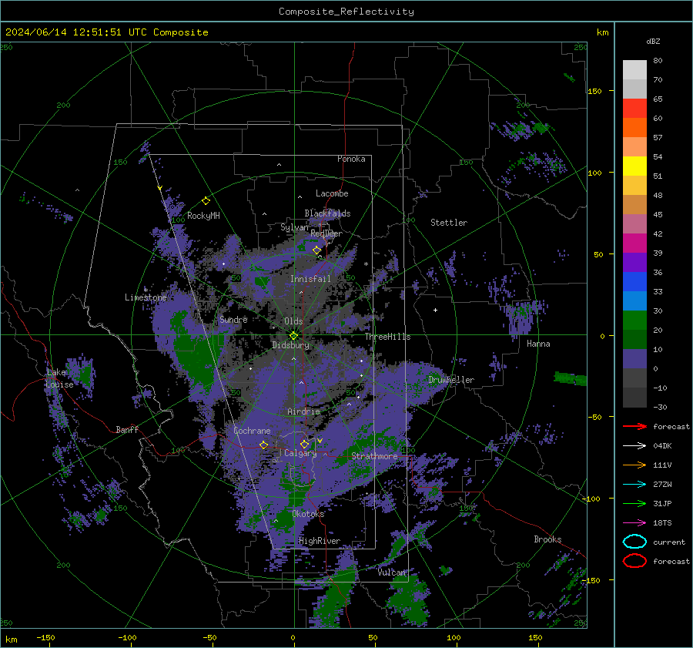Screen dimensions: 693x648
Task: Click the ThreeHills label
Action: click(387, 337)
